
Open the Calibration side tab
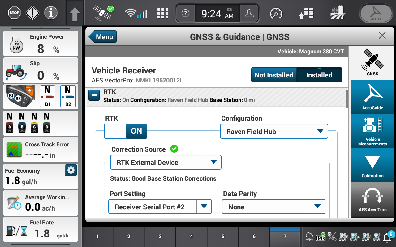372,165
